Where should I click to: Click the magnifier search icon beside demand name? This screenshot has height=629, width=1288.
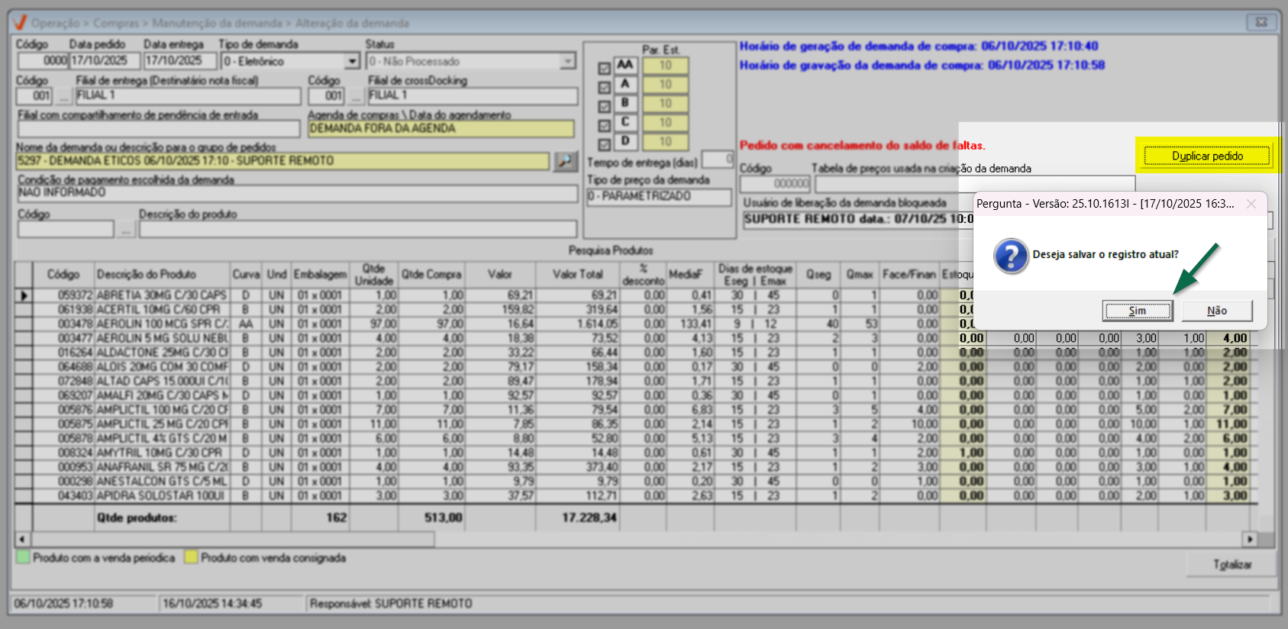[x=565, y=161]
